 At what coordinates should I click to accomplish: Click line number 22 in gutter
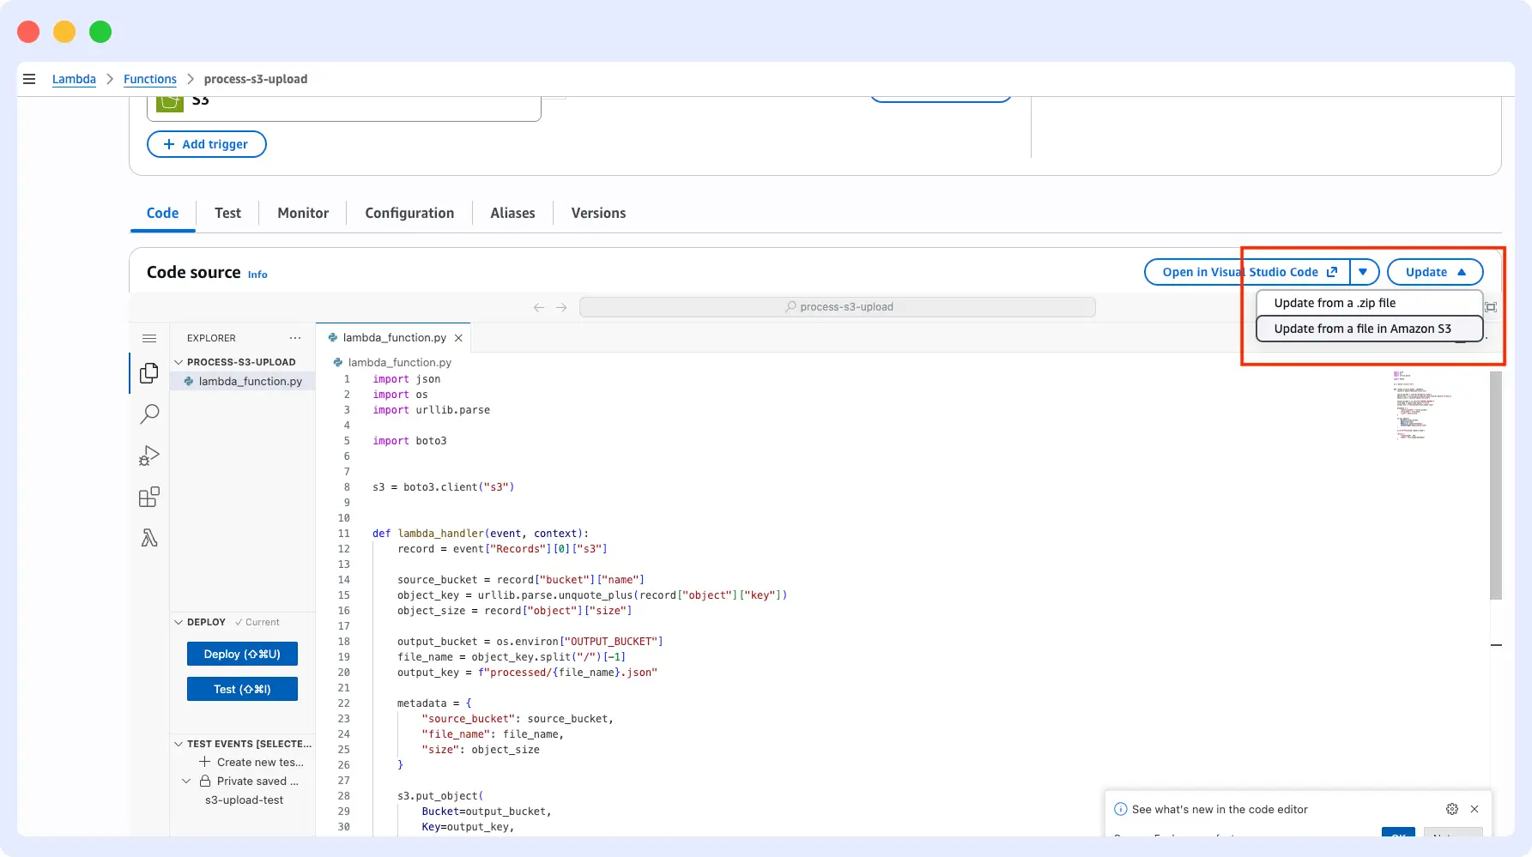tap(344, 703)
